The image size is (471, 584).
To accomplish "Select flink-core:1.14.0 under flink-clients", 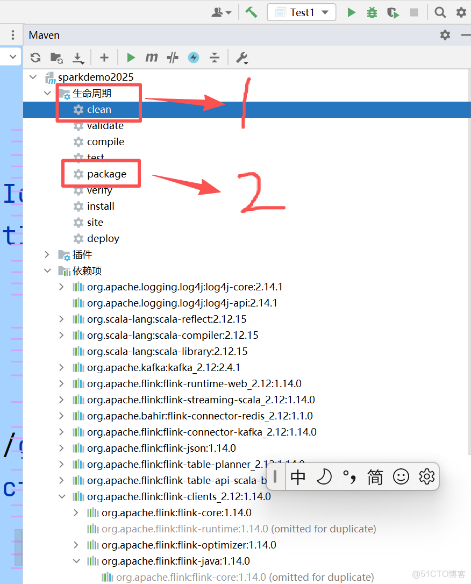I will 176,513.
